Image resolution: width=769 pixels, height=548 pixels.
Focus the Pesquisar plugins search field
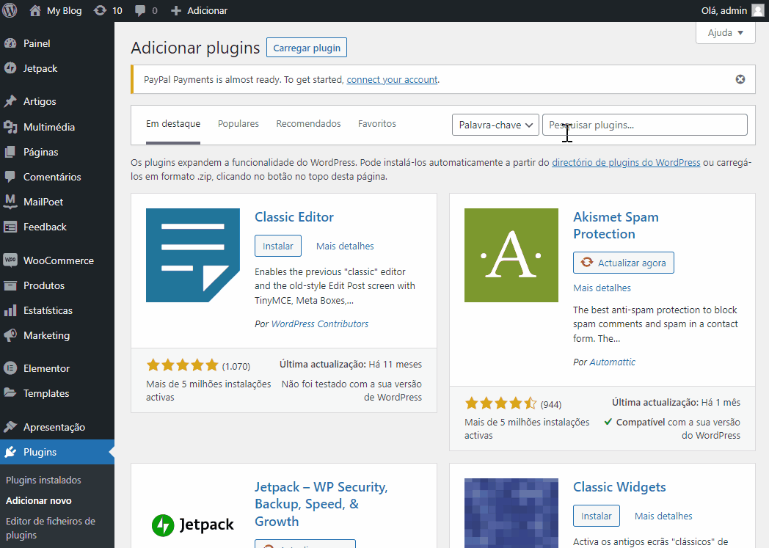[x=645, y=125]
